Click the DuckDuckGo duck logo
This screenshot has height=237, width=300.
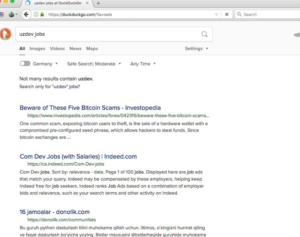(6, 34)
